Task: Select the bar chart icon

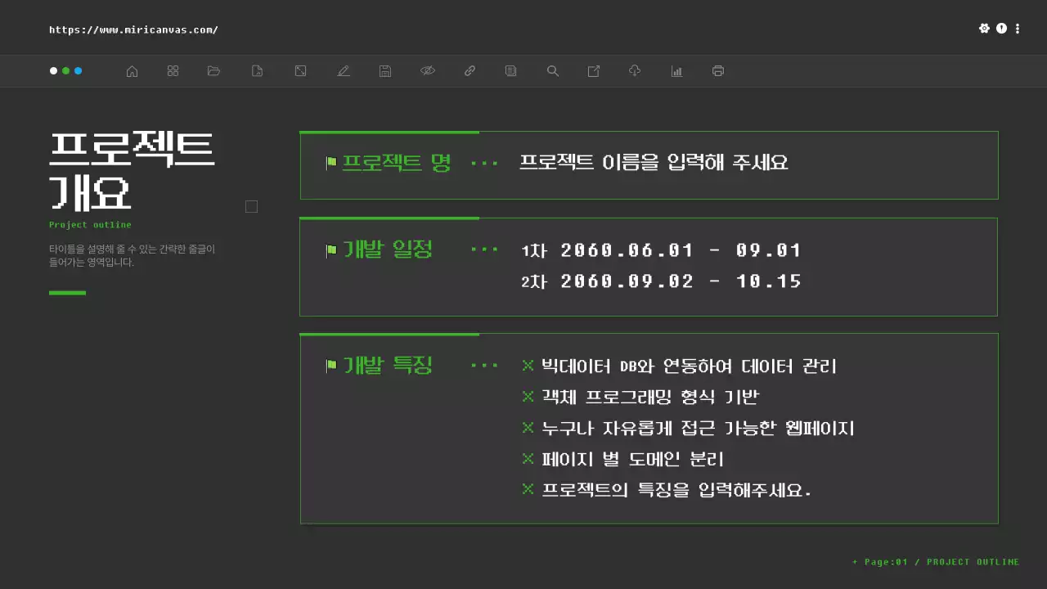Action: coord(676,70)
